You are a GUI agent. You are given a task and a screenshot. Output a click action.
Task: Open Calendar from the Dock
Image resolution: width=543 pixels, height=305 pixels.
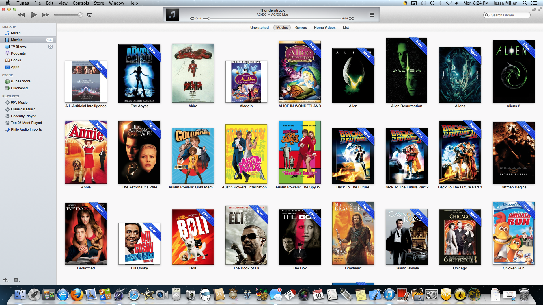[x=318, y=295]
